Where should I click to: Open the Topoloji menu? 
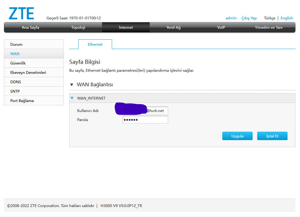click(x=78, y=28)
